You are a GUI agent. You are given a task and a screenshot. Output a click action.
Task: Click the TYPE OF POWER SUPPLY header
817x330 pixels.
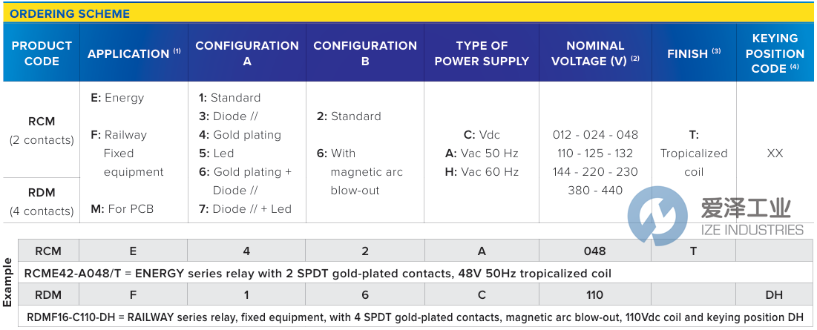click(482, 53)
